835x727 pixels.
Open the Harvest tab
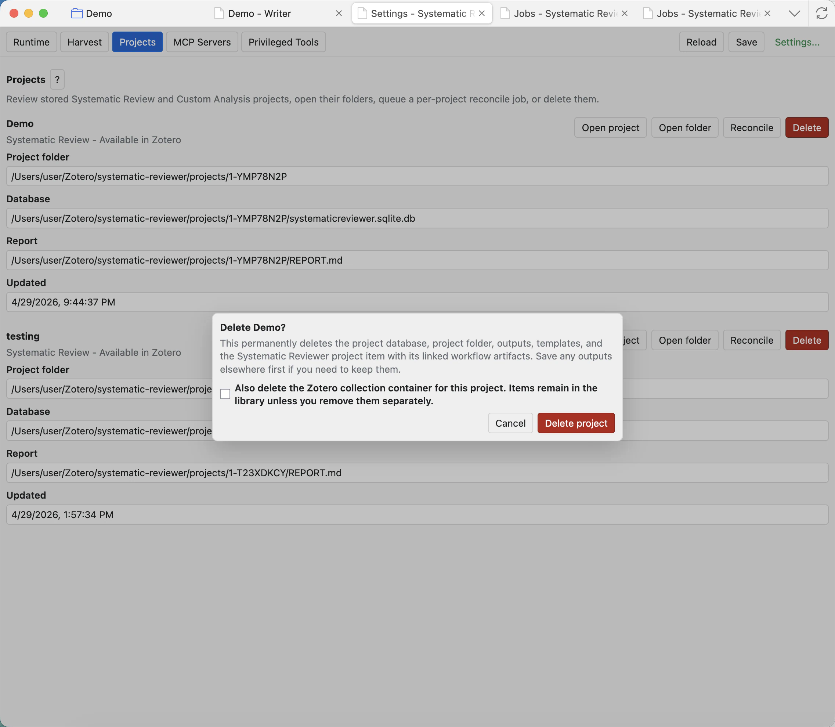point(84,42)
